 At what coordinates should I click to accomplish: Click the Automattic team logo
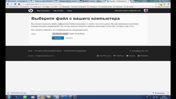tap(139, 51)
